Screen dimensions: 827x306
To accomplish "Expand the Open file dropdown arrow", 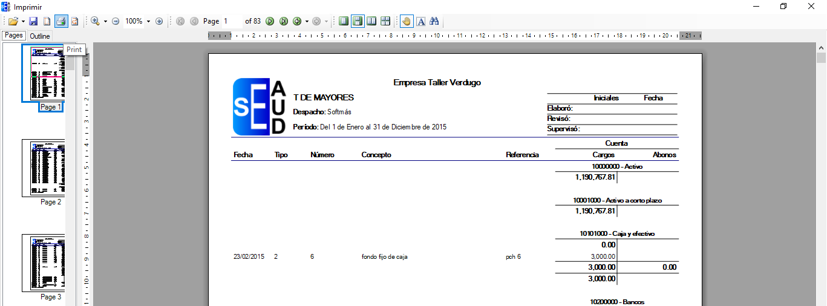I will point(23,21).
